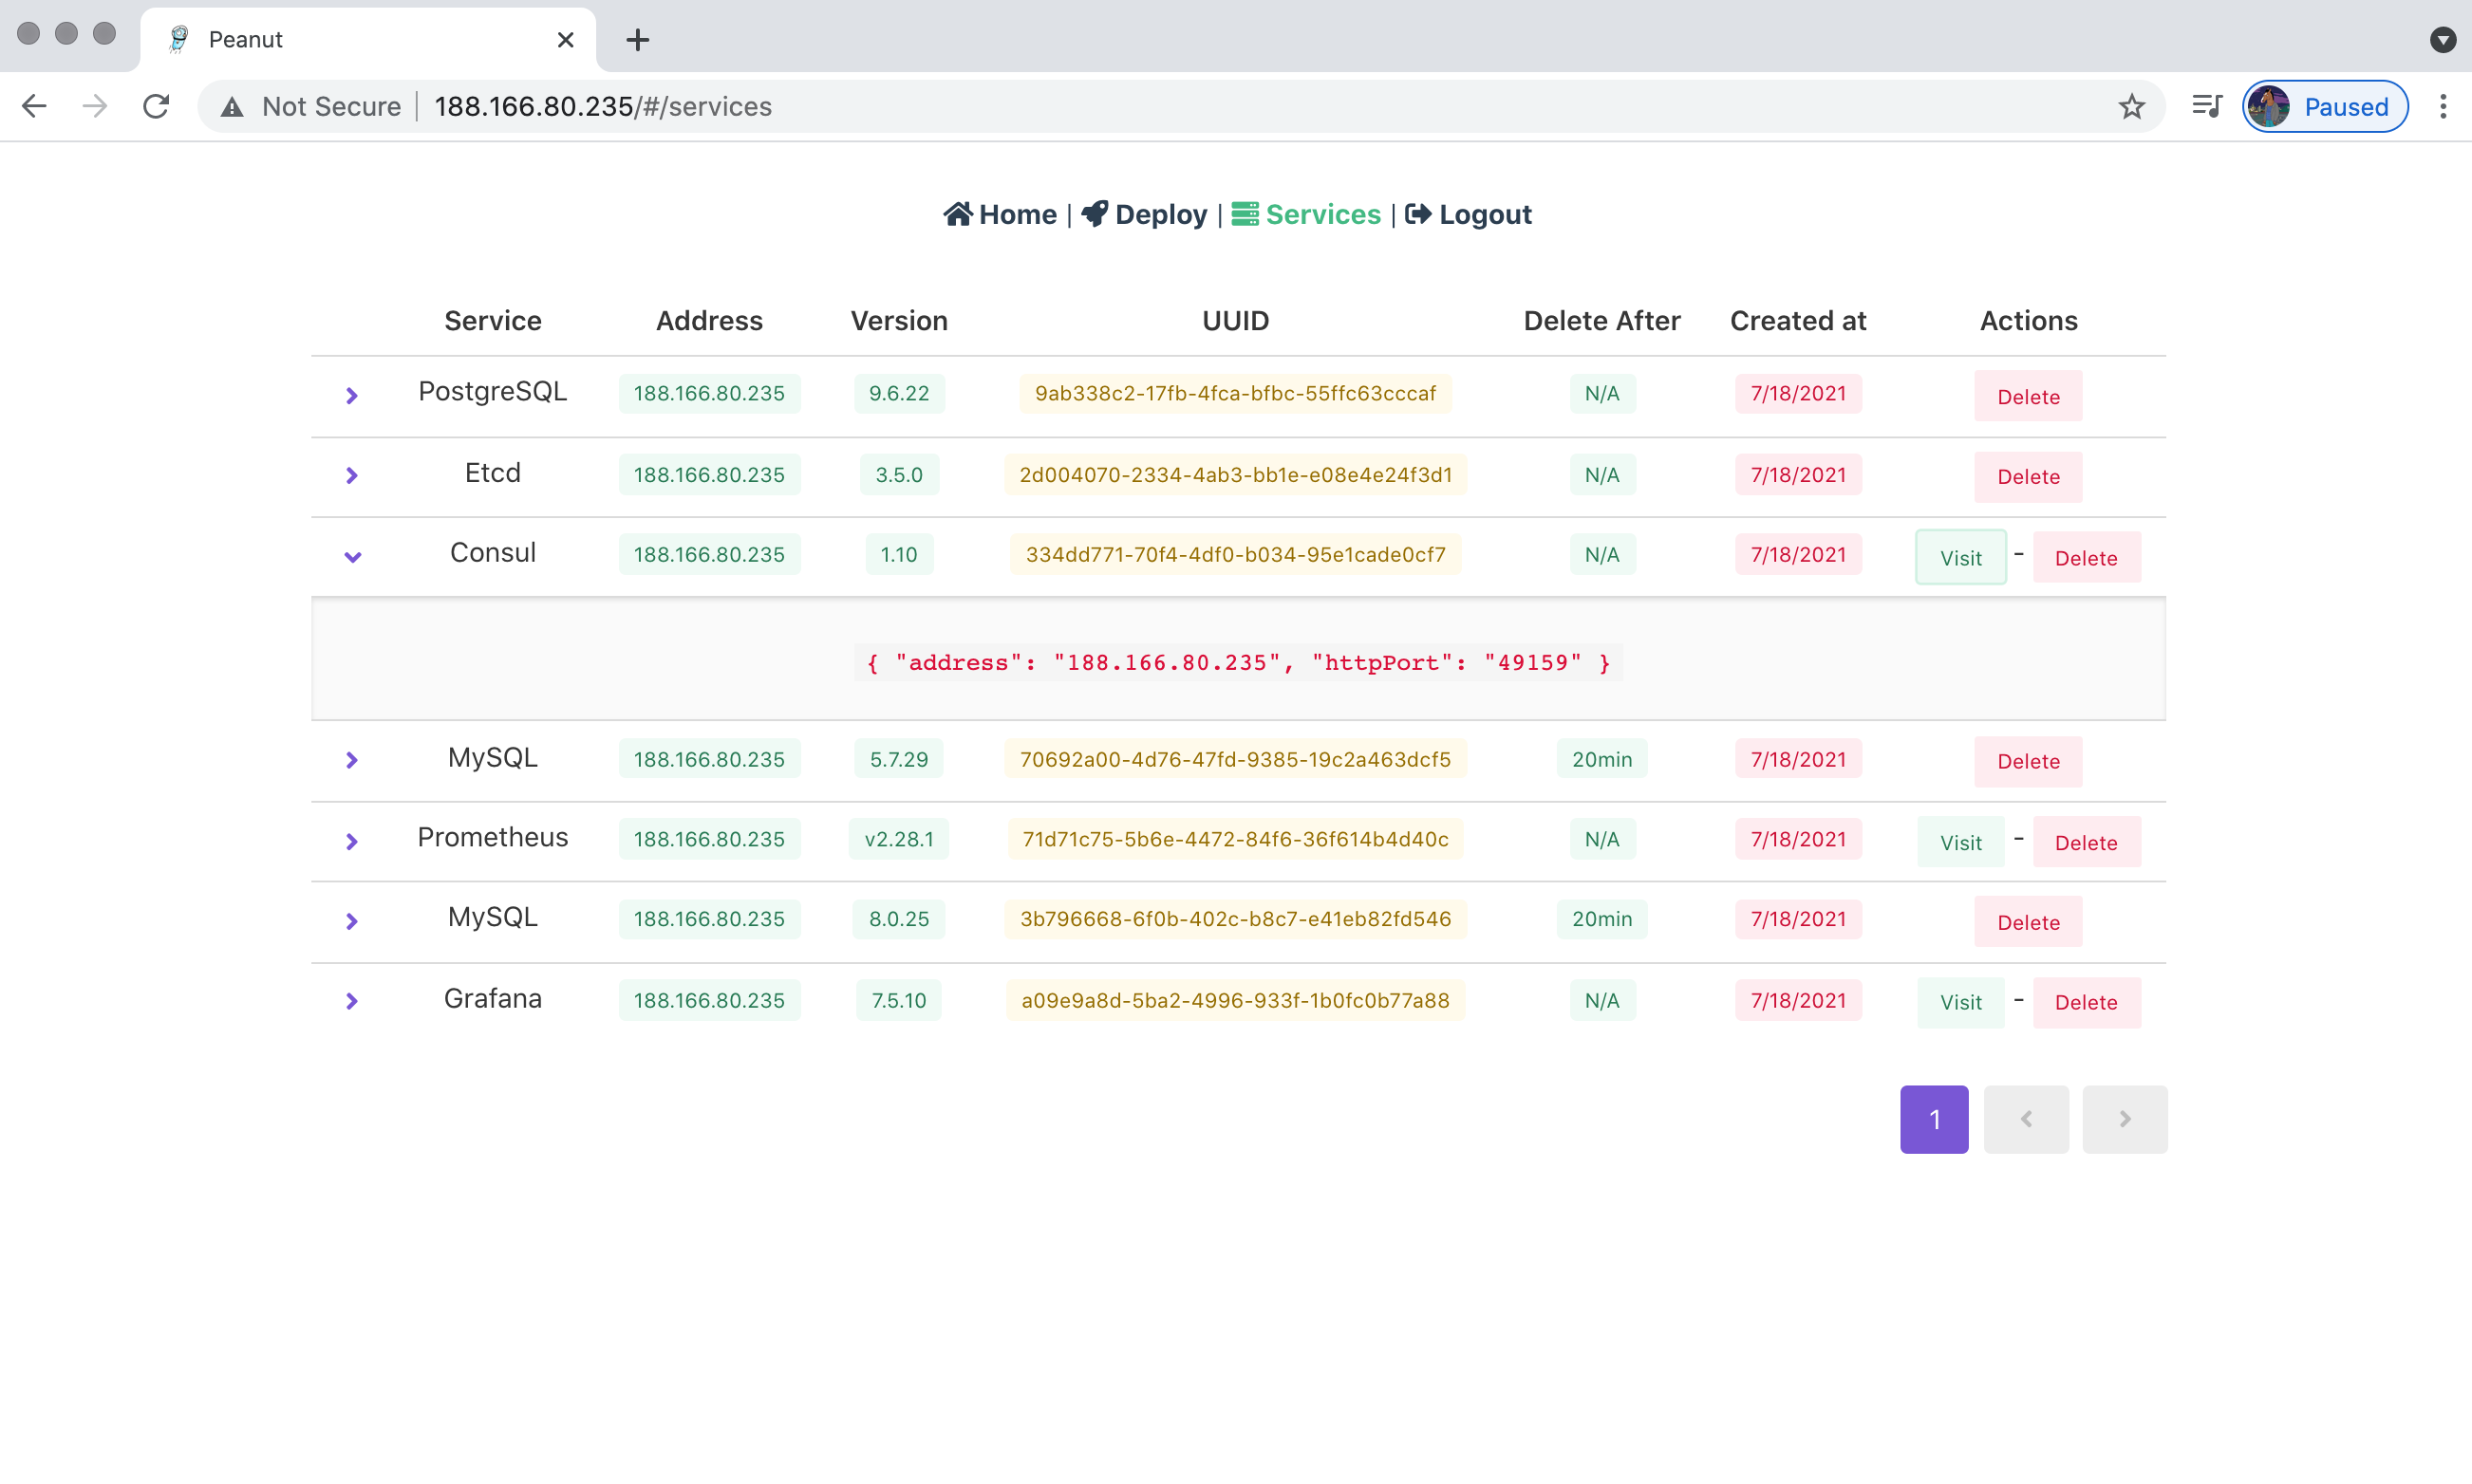Collapse the Consul row details

click(352, 557)
